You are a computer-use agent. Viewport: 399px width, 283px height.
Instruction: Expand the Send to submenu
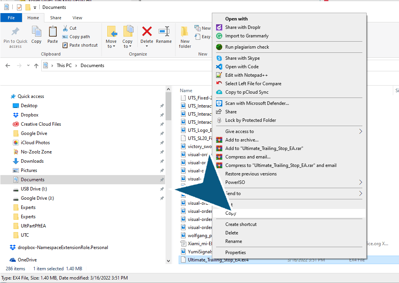click(x=289, y=194)
